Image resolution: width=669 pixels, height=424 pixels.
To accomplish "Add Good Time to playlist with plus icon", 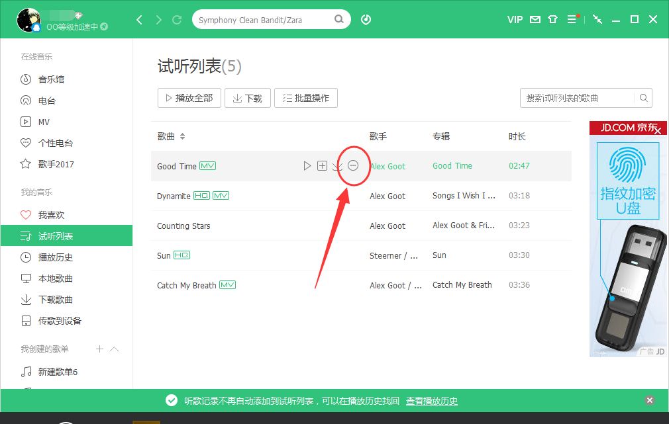I will [x=322, y=166].
